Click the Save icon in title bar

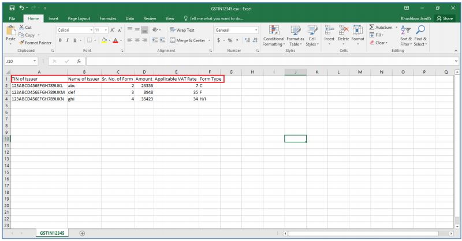(x=12, y=8)
